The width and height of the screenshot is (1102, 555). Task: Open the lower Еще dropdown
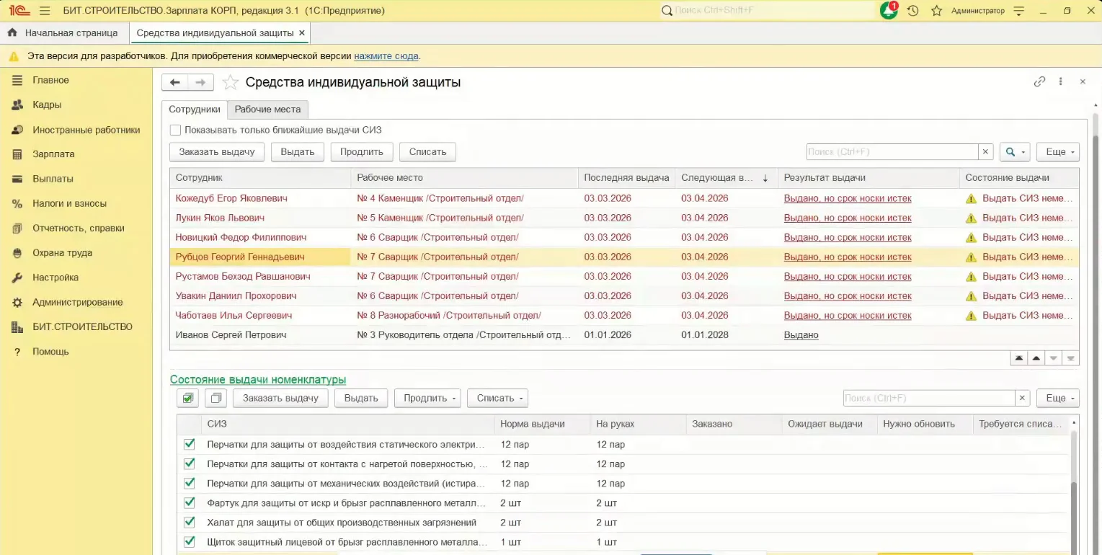click(x=1057, y=398)
